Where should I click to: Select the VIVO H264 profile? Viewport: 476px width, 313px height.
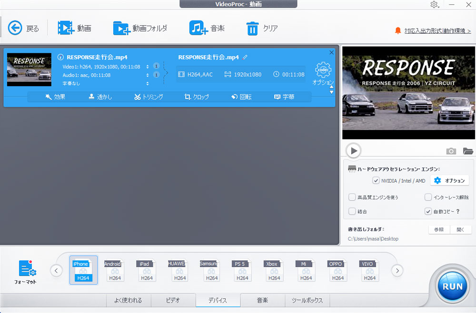[370, 270]
